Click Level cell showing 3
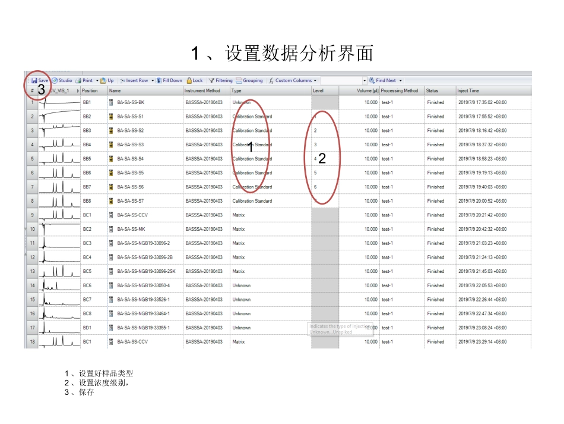The image size is (564, 424). [325, 145]
